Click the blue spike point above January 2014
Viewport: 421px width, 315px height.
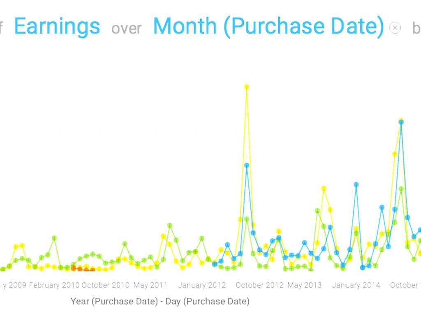tap(356, 185)
